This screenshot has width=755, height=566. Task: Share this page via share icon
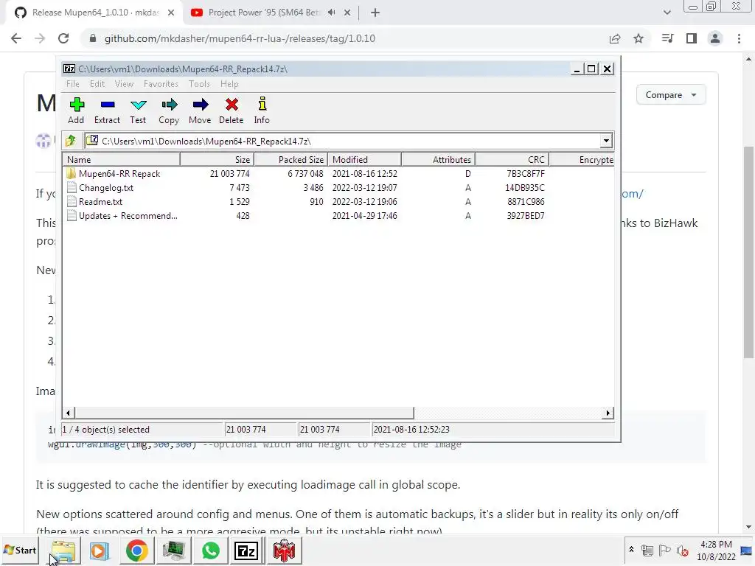point(615,38)
